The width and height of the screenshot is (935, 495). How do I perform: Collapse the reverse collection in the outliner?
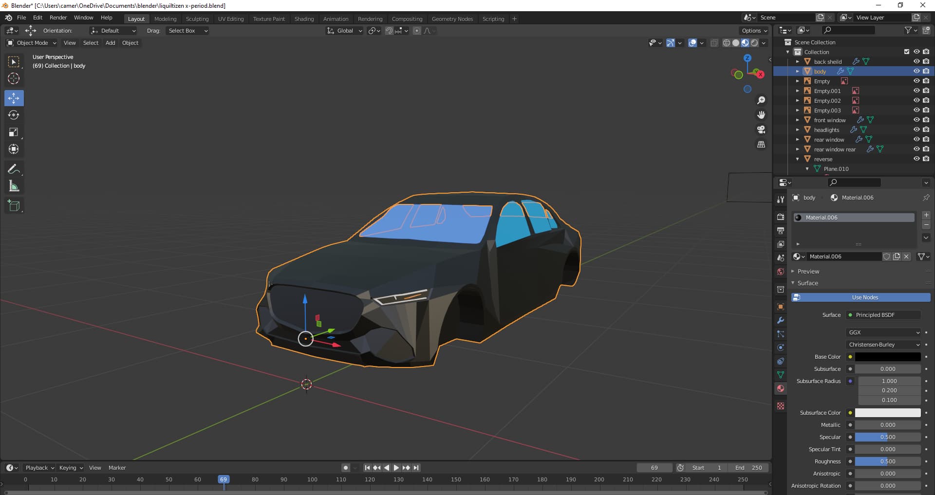[797, 159]
